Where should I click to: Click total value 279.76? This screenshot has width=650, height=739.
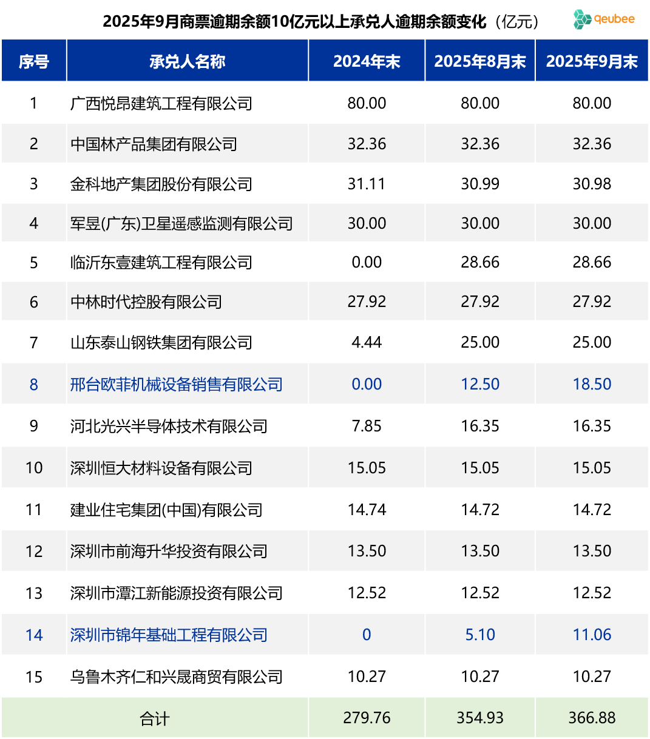pyautogui.click(x=367, y=718)
